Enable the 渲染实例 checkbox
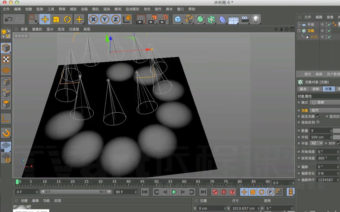The image size is (340, 212). [318, 122]
